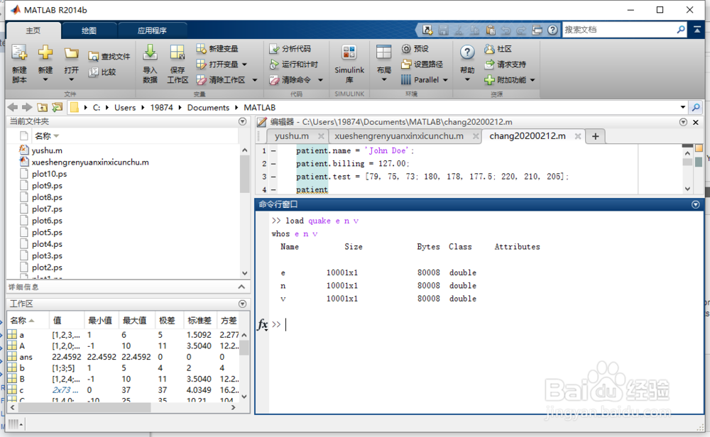
Task: Select plot10.ps in file list
Action: point(50,174)
